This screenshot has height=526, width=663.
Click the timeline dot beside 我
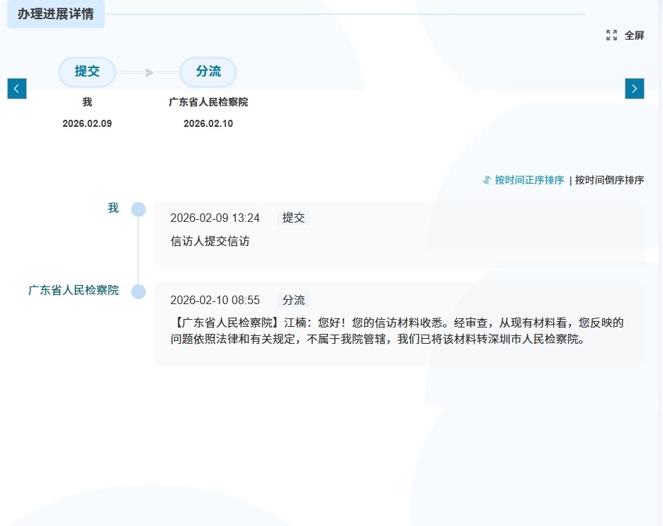point(138,209)
